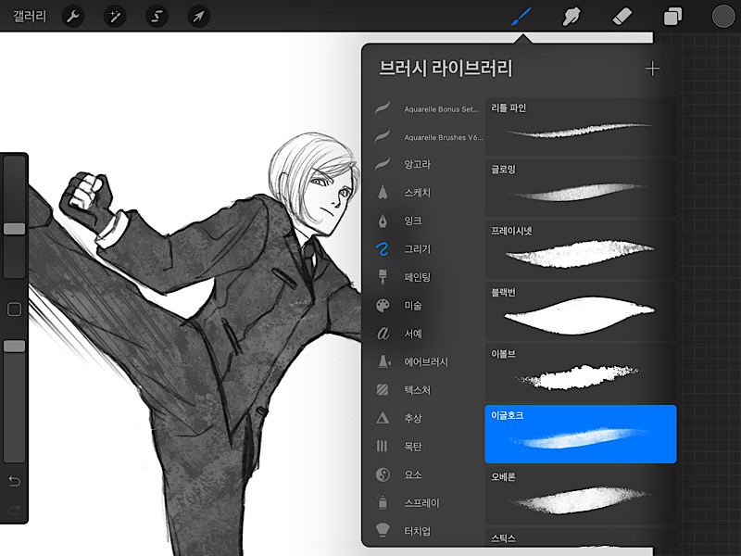Image resolution: width=741 pixels, height=556 pixels.
Task: Open the 미술 brush set
Action: 428,306
